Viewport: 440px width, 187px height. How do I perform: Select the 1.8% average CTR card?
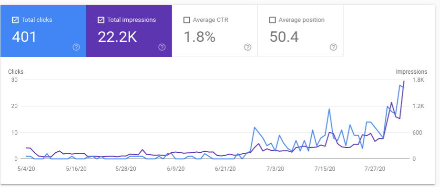(215, 31)
